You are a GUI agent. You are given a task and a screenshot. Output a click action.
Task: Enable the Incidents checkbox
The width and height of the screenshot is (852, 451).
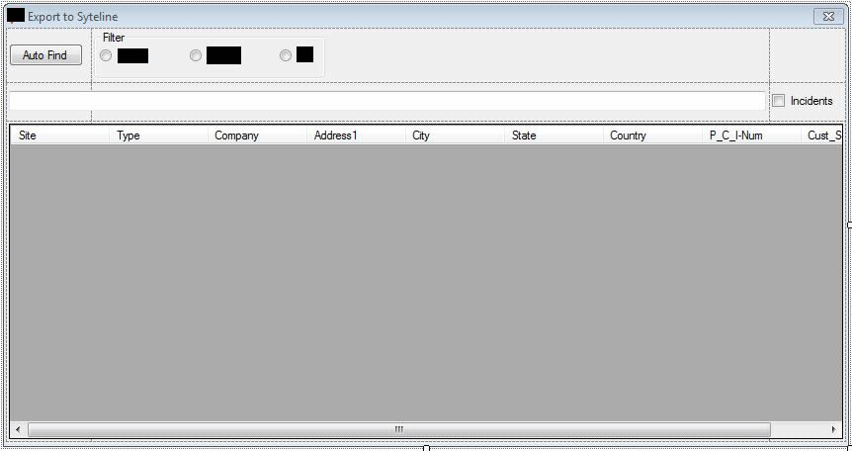tap(779, 101)
